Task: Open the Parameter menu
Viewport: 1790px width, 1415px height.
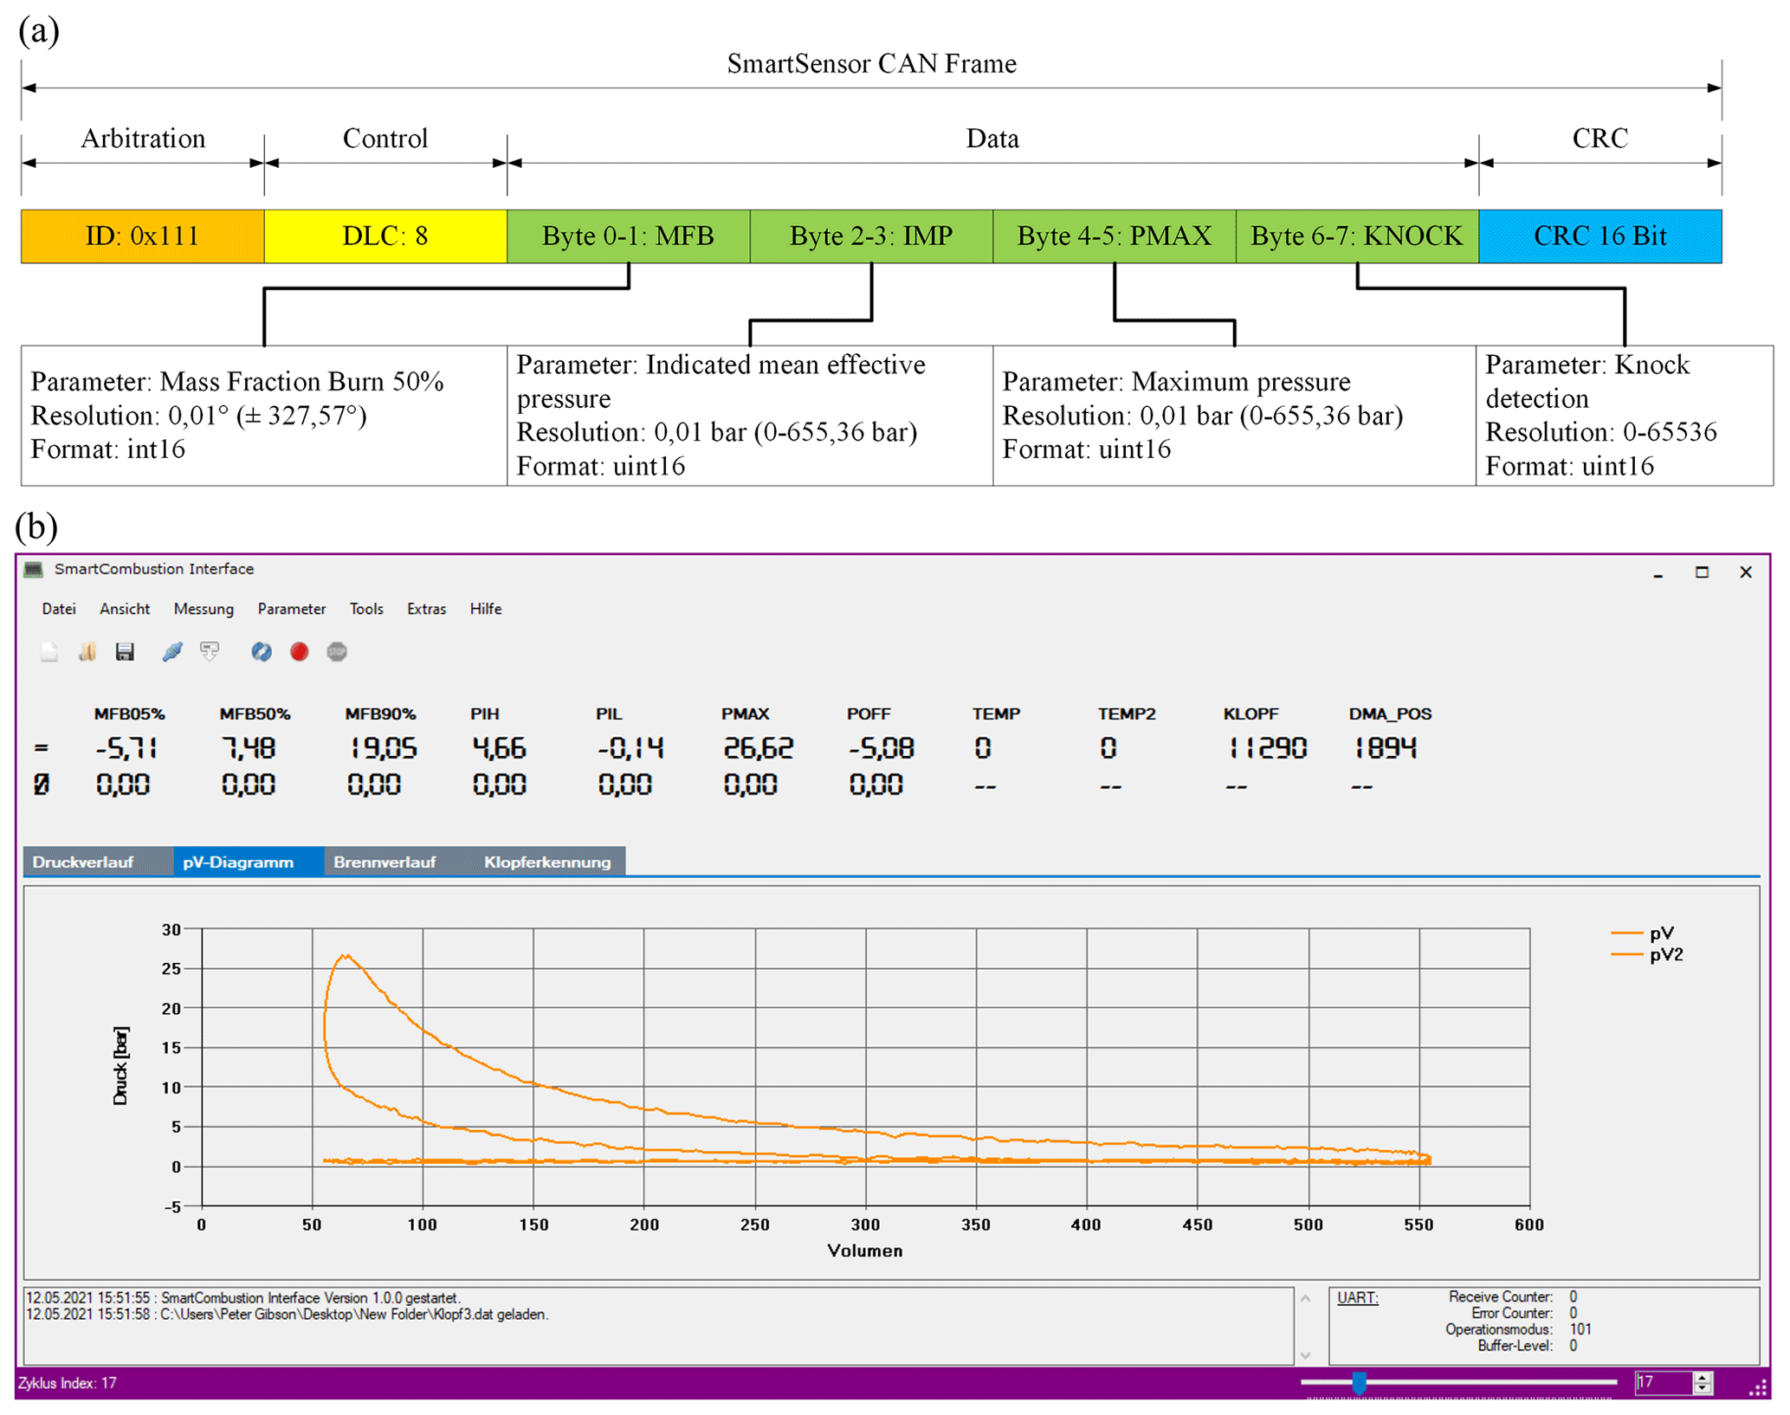Action: [x=291, y=609]
